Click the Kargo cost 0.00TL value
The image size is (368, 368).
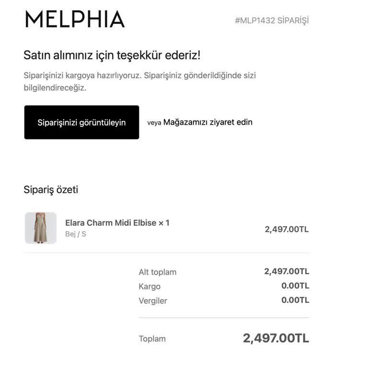pos(295,286)
